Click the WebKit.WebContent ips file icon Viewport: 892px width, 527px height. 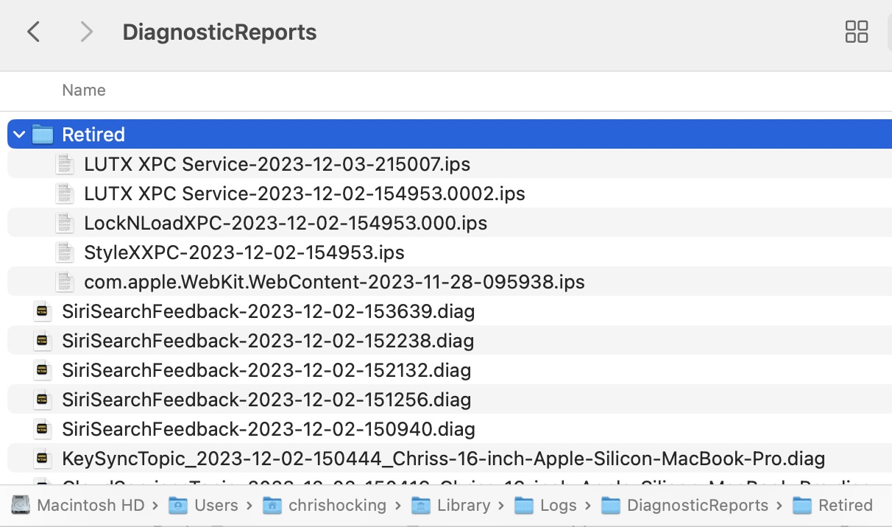click(x=66, y=282)
